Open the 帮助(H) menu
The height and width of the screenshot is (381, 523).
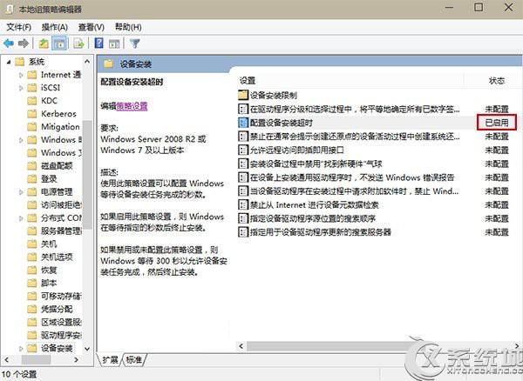tap(128, 27)
